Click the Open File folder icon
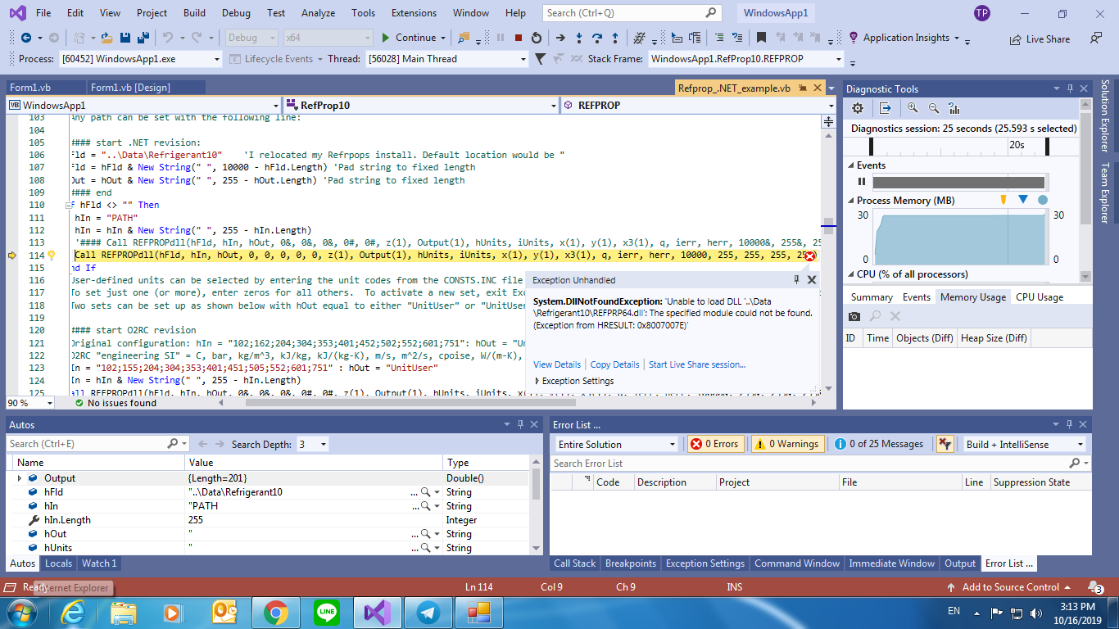Viewport: 1119px width, 629px height. pyautogui.click(x=106, y=38)
